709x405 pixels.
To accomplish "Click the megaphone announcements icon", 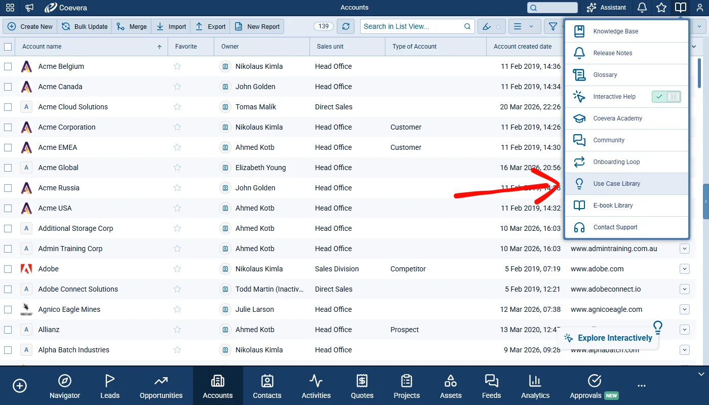I will [30, 8].
